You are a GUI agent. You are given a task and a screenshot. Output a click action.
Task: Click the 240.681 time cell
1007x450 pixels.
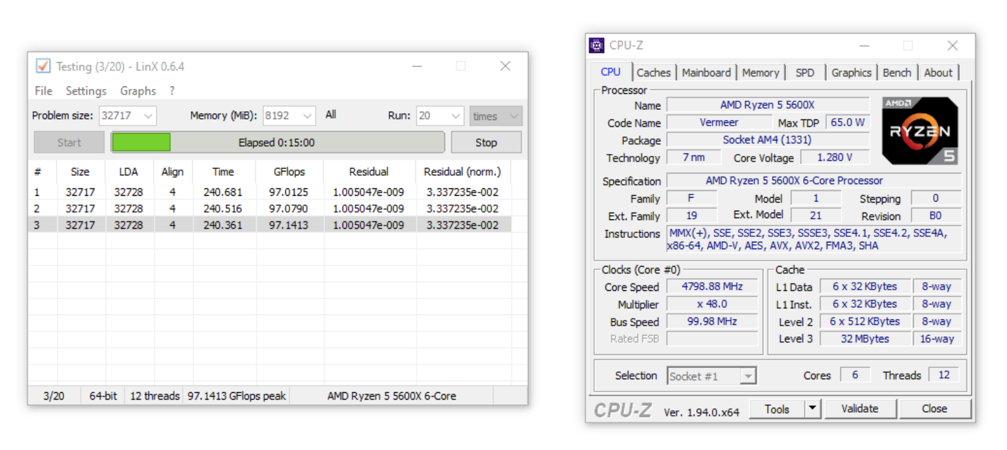pyautogui.click(x=223, y=192)
